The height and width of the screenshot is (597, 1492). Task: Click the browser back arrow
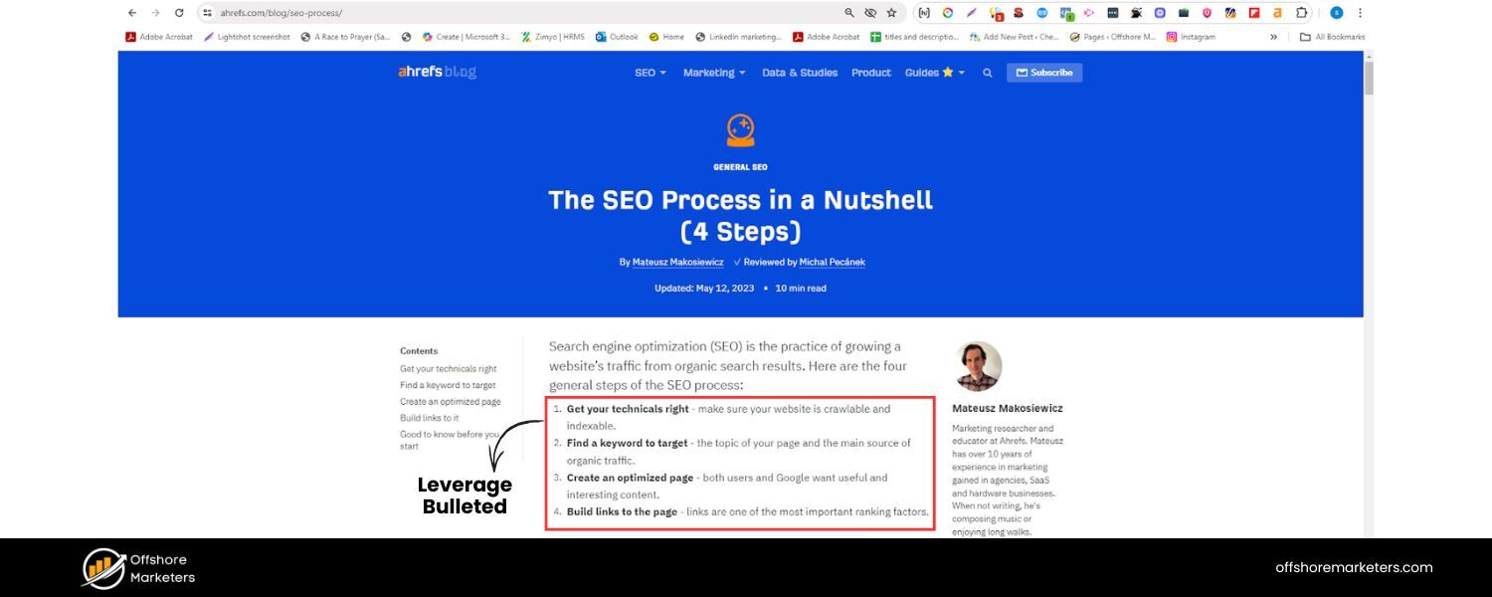coord(132,13)
